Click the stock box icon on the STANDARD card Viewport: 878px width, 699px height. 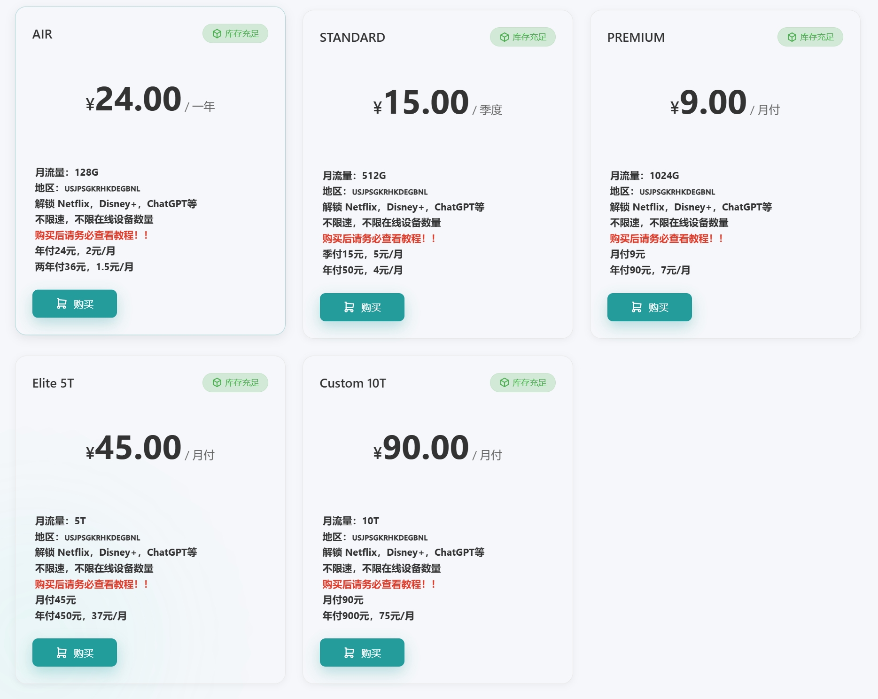point(505,37)
